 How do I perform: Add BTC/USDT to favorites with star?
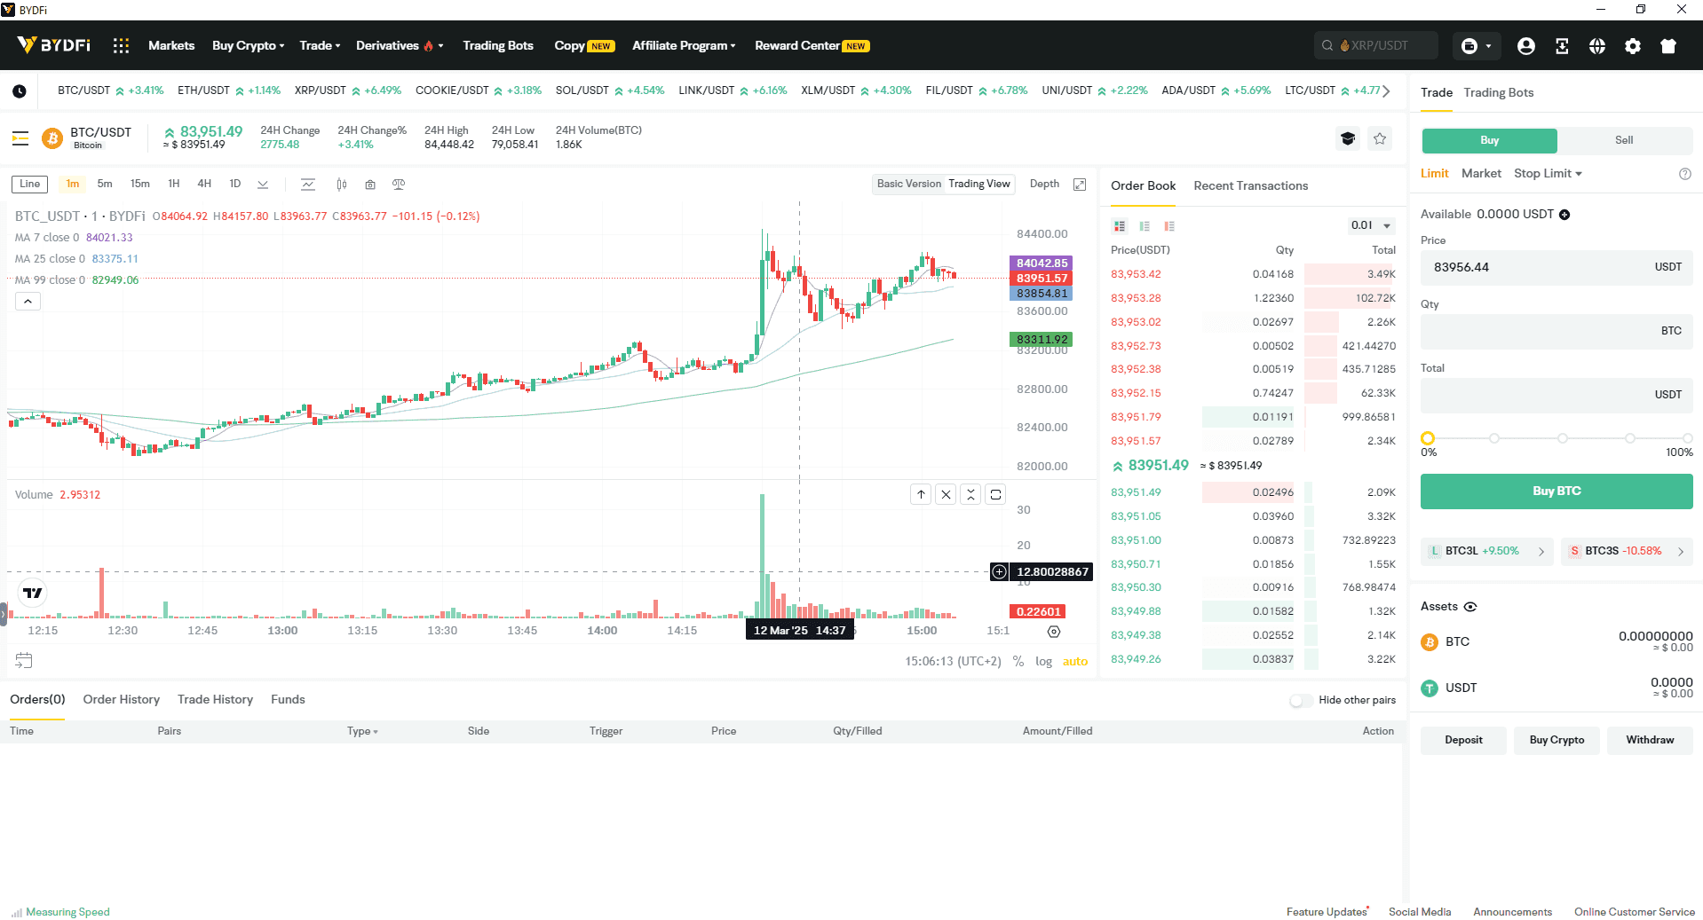tap(1380, 138)
